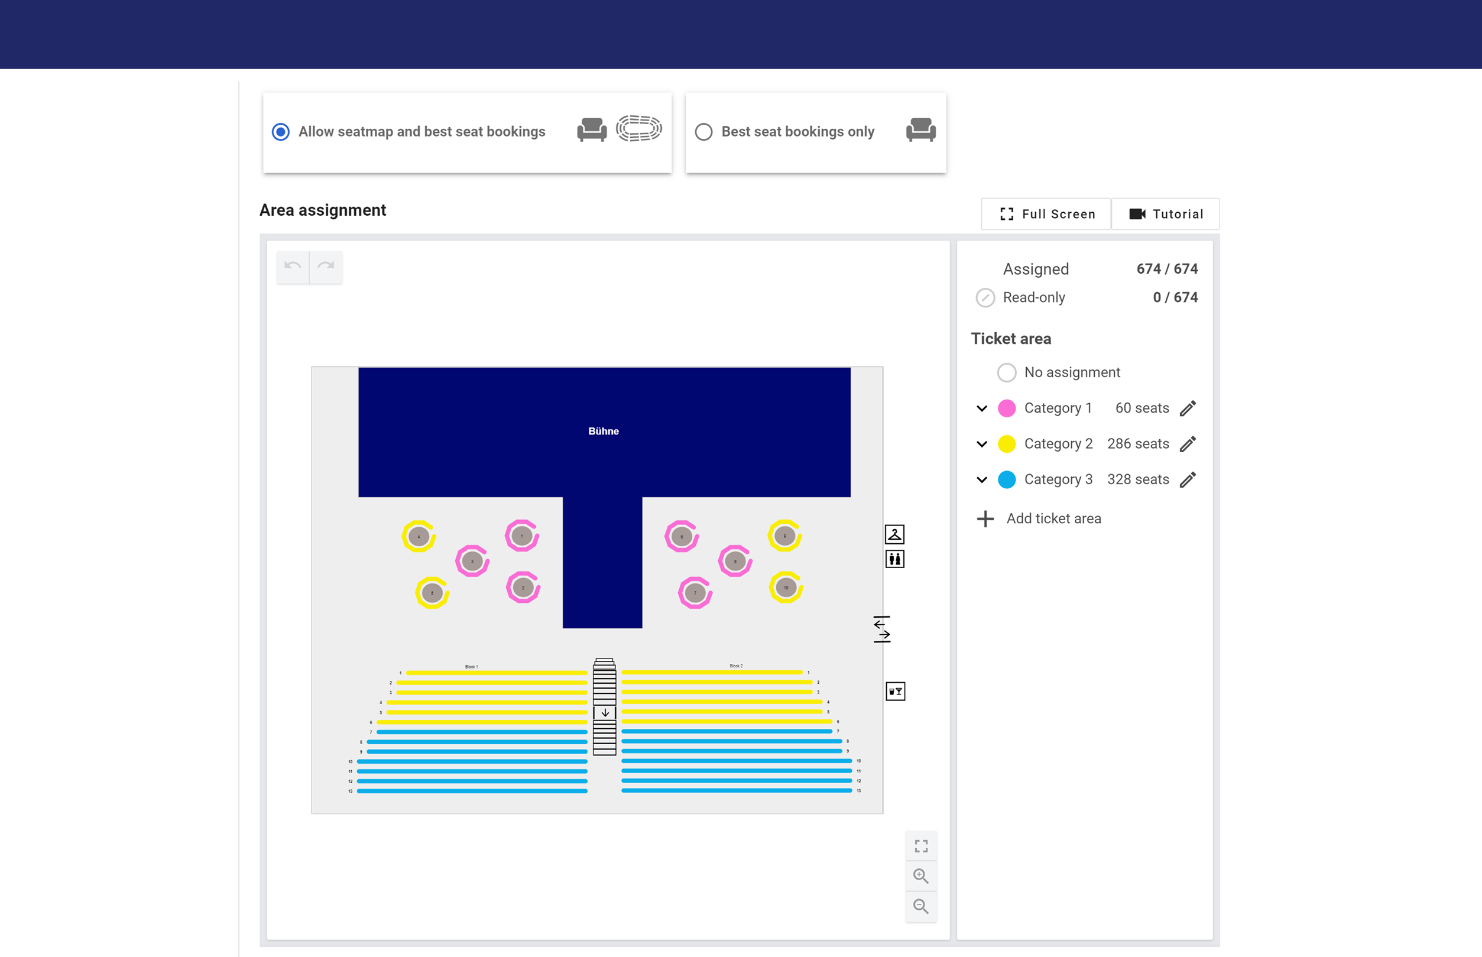Choose the No assignment radio option
Image resolution: width=1482 pixels, height=957 pixels.
coord(1007,372)
